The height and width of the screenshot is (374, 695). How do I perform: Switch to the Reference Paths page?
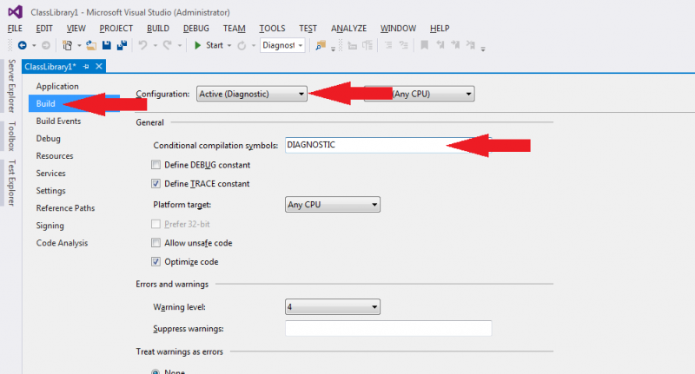tap(66, 208)
